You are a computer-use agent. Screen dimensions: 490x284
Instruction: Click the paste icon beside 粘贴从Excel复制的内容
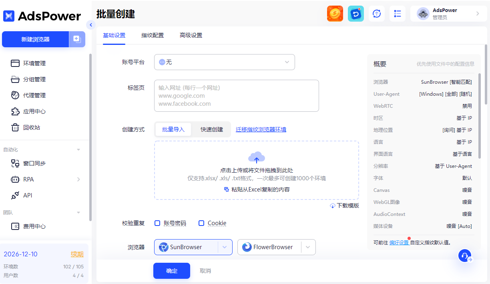click(x=227, y=189)
